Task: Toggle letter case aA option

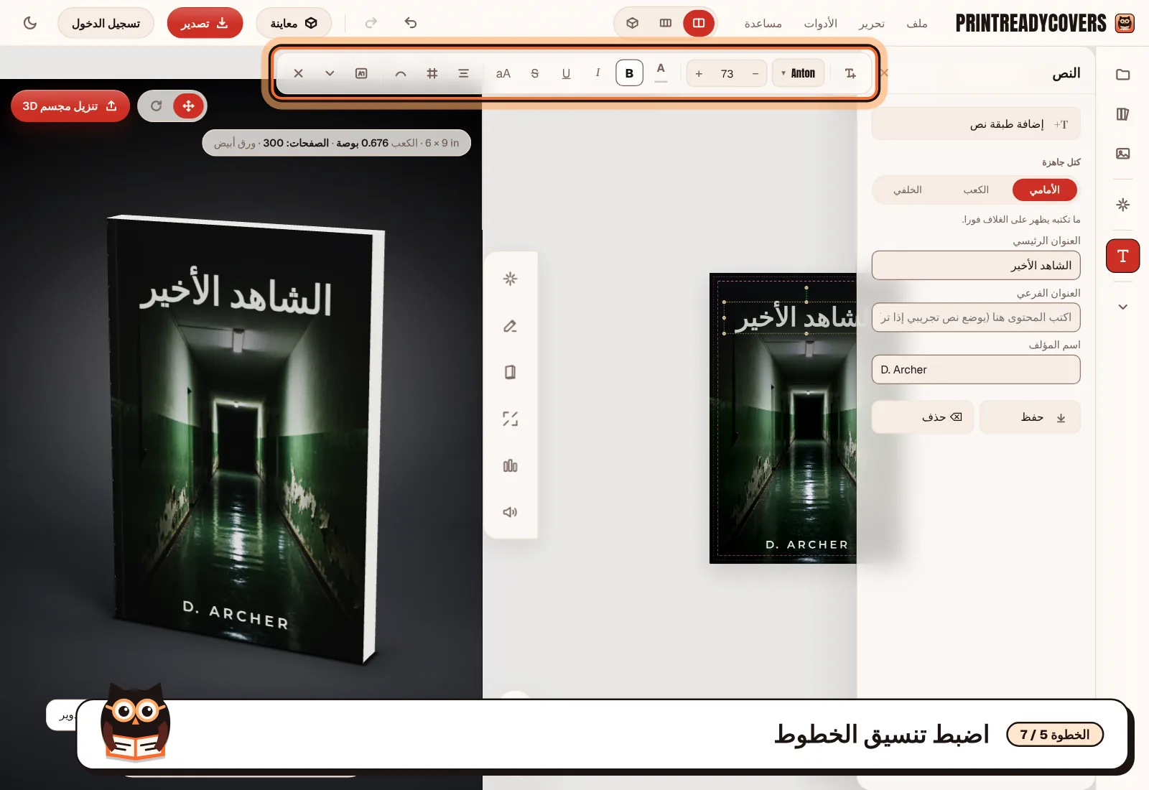Action: (503, 73)
